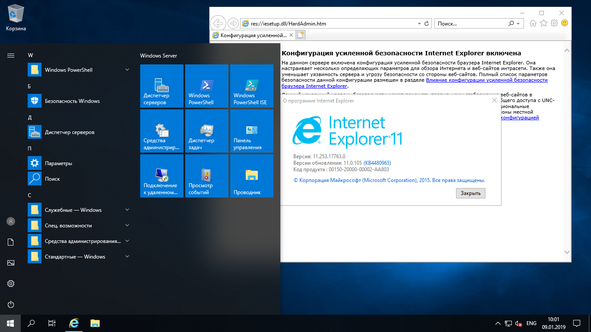The width and height of the screenshot is (591, 332).
Task: Click the Windows Server group header
Action: pos(158,56)
